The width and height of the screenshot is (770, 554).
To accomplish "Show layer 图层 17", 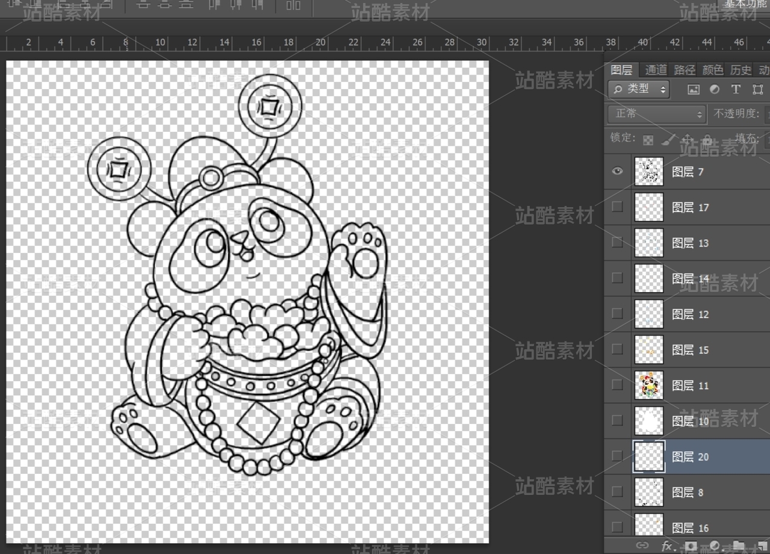I will pos(617,207).
